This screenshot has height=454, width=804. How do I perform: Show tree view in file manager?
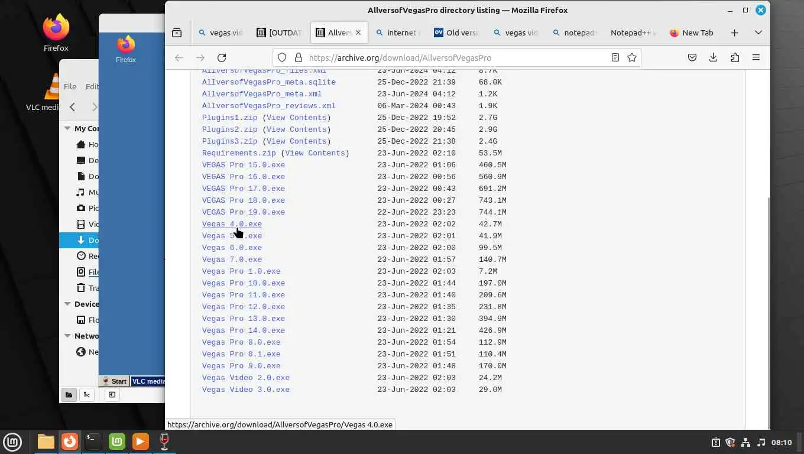[x=86, y=395]
